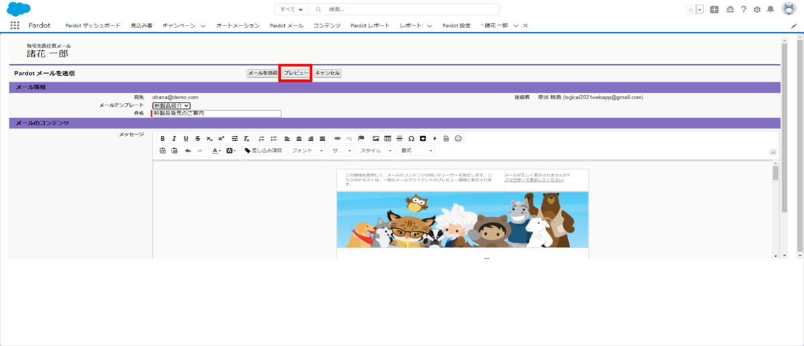
Task: View notifications bell
Action: pos(770,9)
